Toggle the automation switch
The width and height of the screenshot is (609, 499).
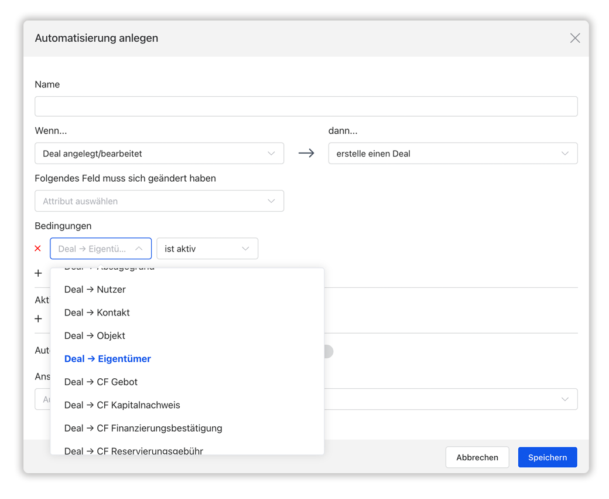(x=327, y=351)
